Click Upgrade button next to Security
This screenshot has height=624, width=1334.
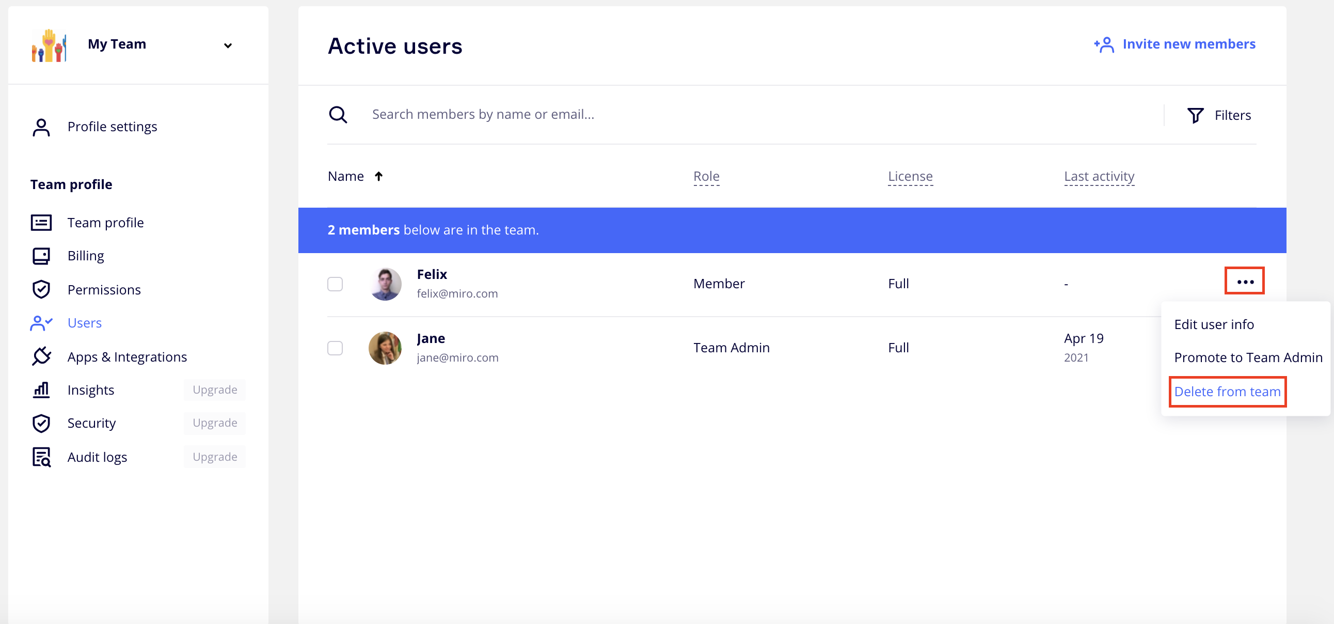215,423
